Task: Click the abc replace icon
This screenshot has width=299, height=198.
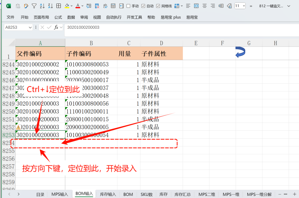Action: 105,6
